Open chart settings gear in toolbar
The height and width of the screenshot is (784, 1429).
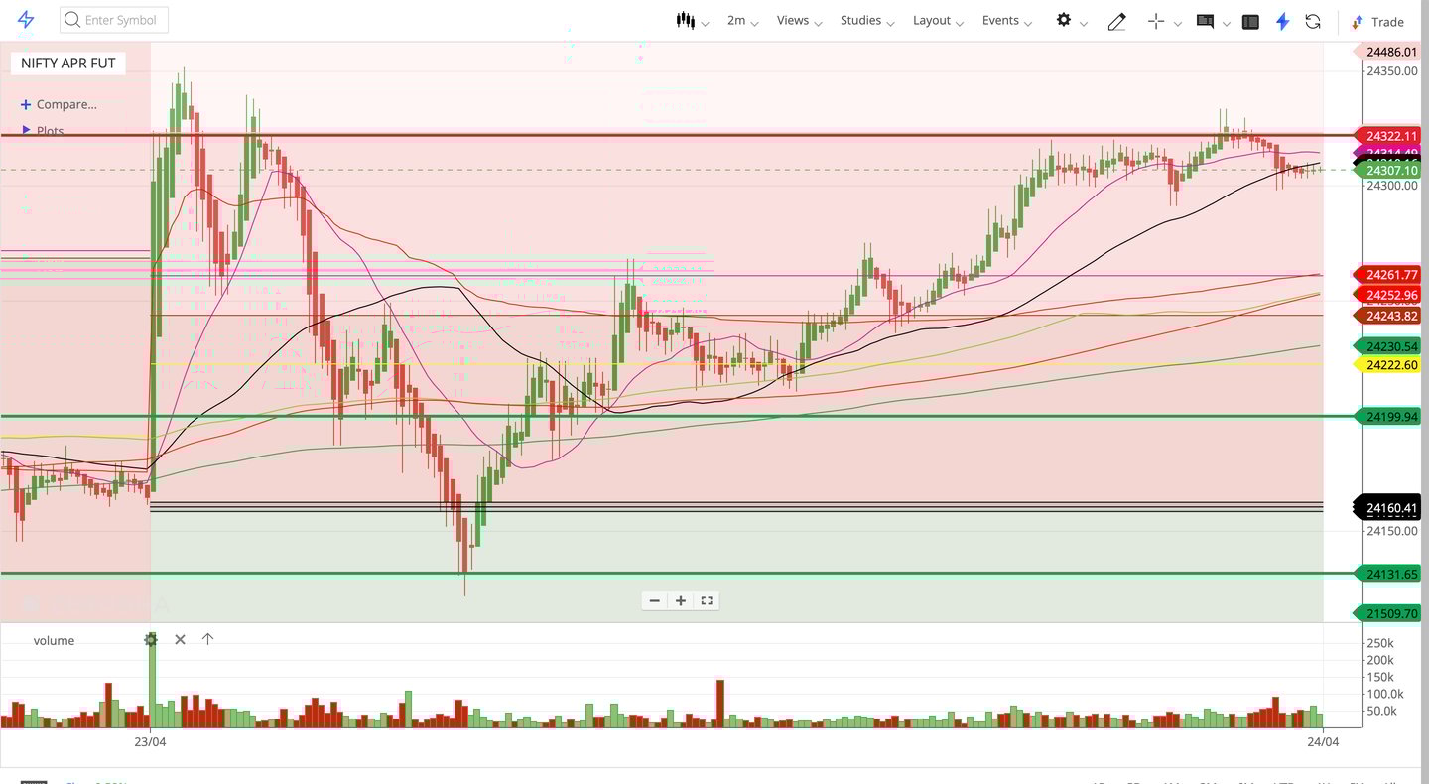[1064, 20]
